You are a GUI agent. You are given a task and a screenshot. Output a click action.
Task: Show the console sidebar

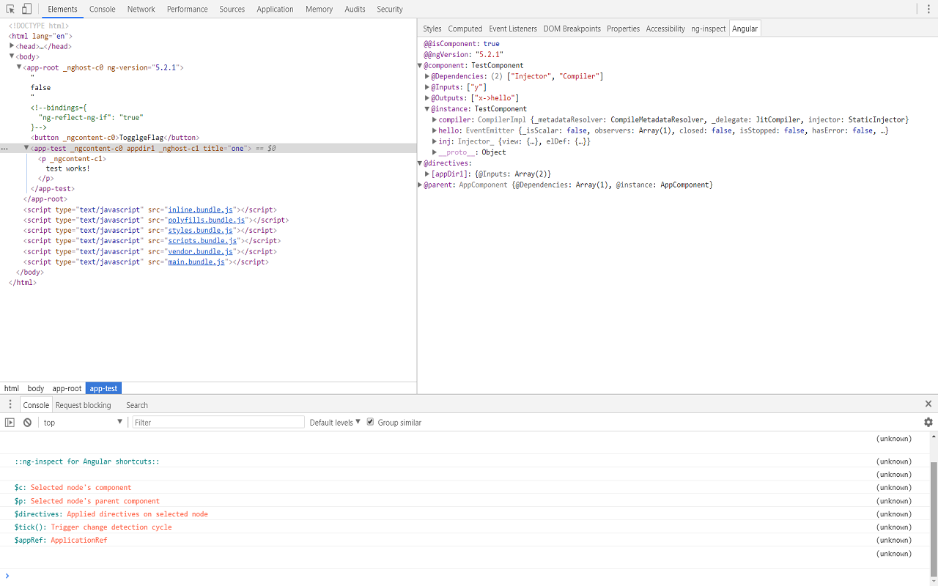(10, 422)
